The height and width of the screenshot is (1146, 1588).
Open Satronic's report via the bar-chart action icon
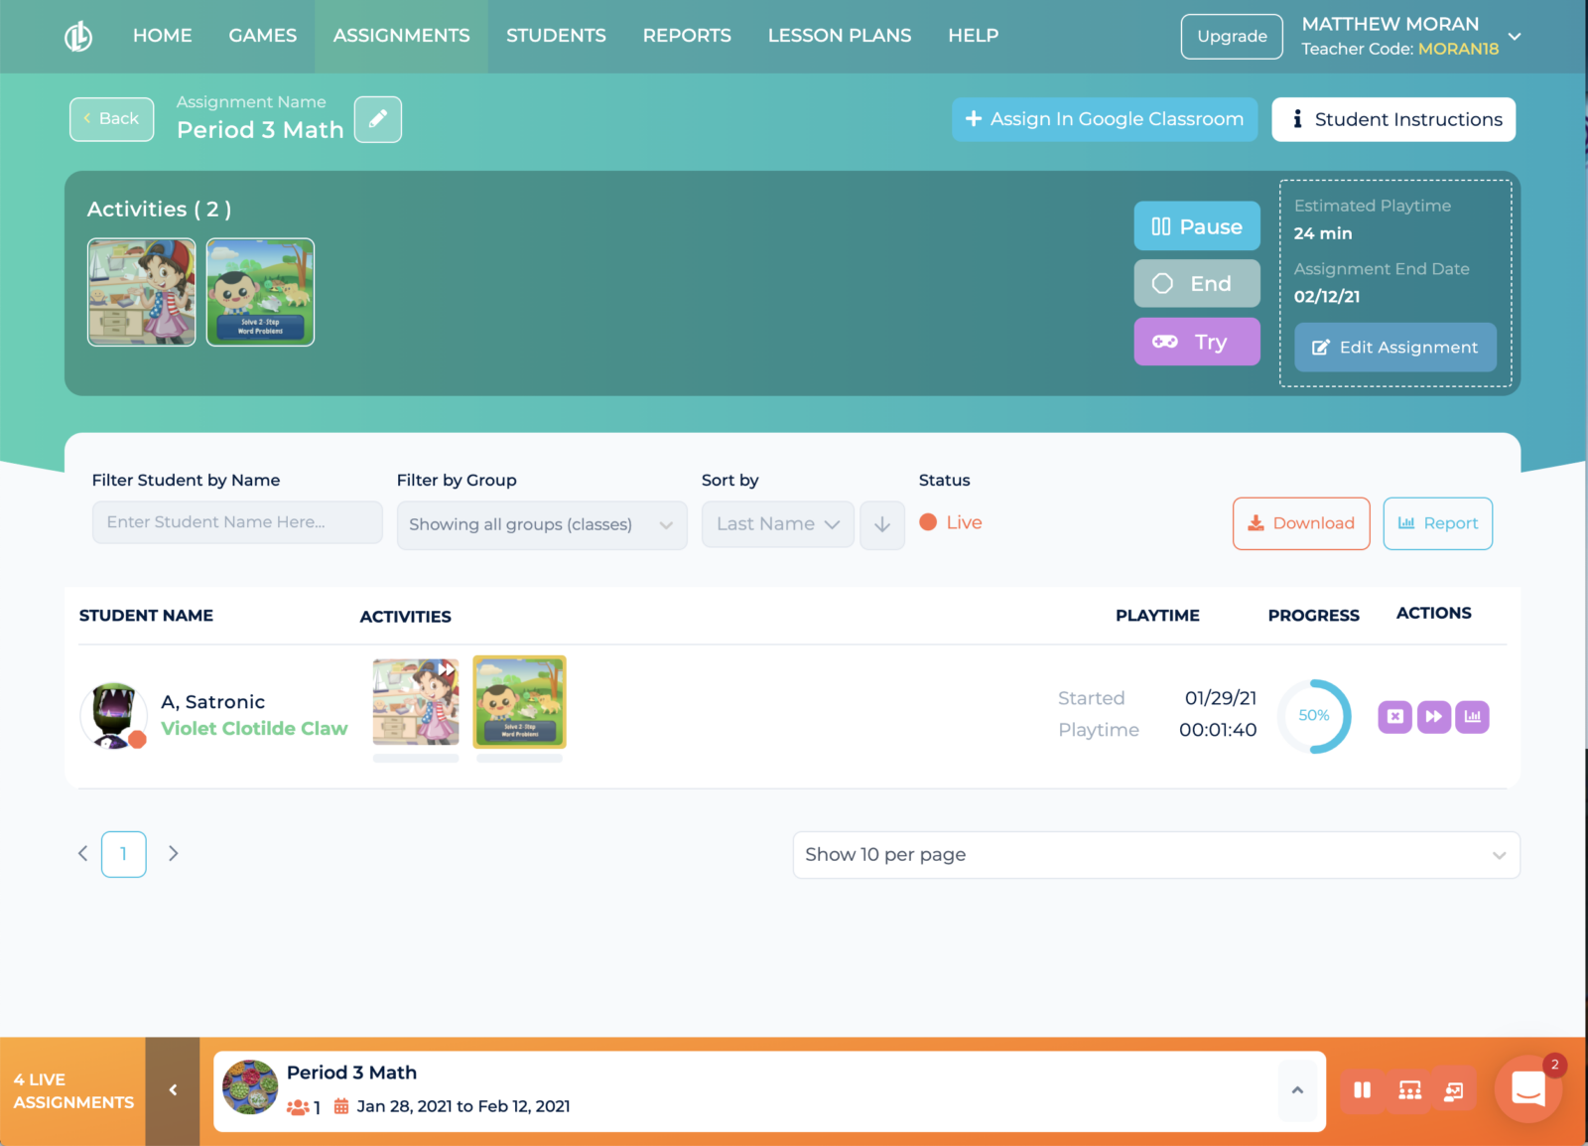[1472, 716]
